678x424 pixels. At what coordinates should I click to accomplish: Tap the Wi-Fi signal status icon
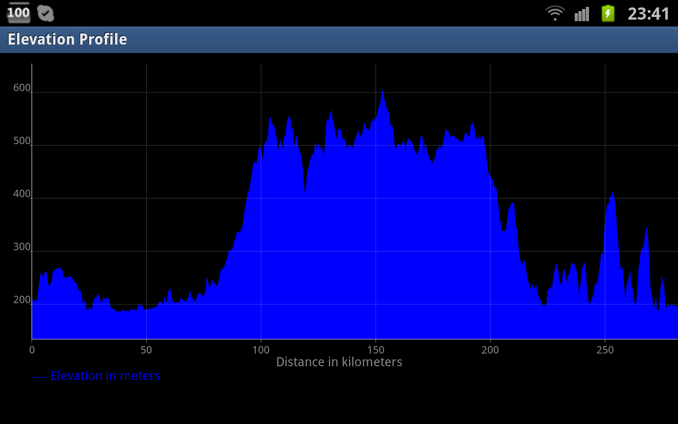(x=555, y=13)
